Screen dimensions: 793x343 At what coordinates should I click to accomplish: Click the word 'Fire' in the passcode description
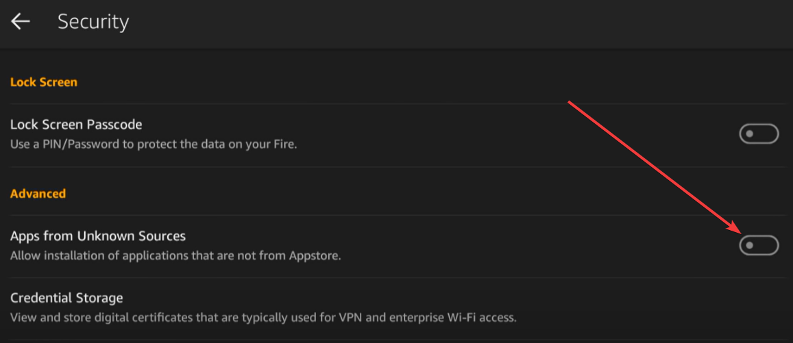click(285, 144)
